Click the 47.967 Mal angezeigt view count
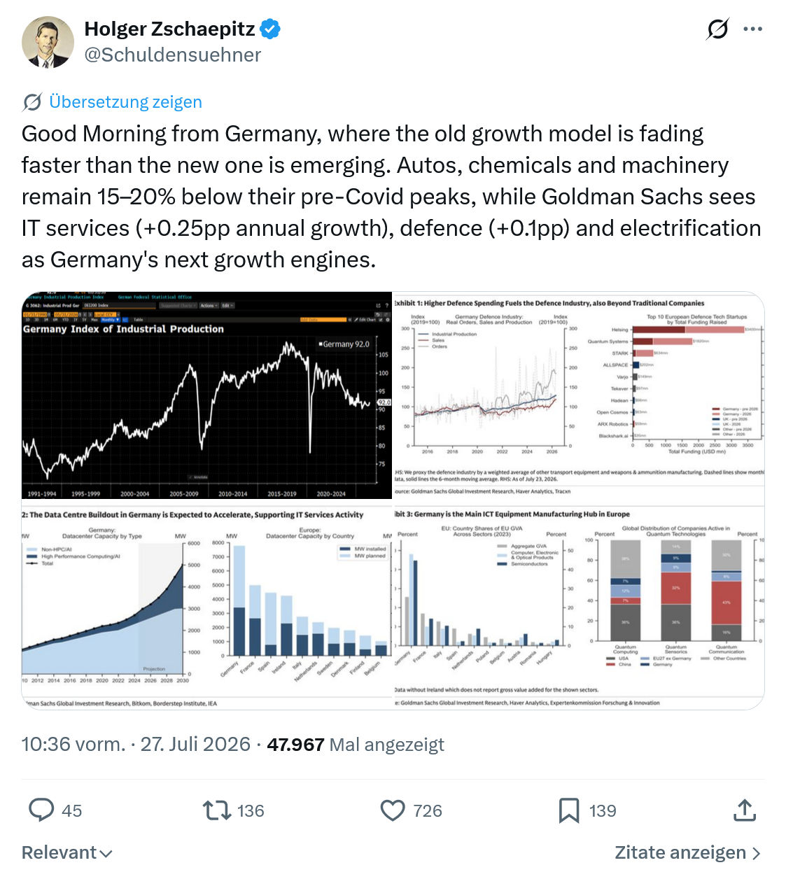786x879 pixels. click(356, 744)
